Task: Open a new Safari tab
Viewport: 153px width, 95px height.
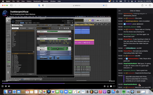Action: [146, 5]
